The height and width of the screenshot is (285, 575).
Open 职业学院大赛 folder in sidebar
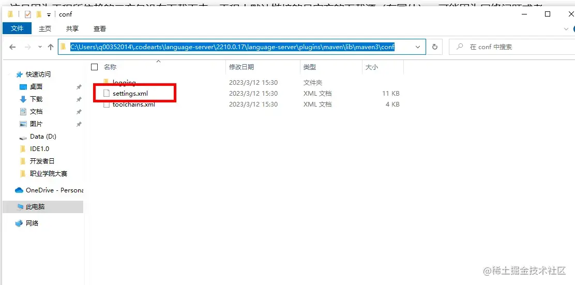point(49,173)
